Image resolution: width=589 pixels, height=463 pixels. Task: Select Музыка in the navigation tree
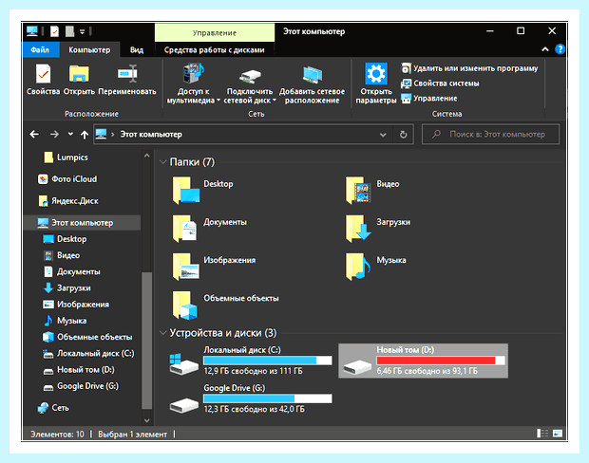(65, 321)
